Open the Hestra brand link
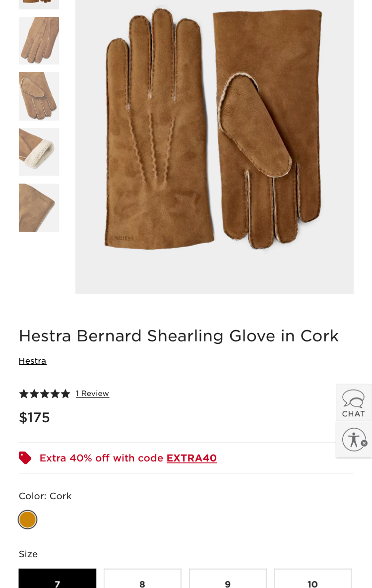Image resolution: width=372 pixels, height=588 pixels. tap(33, 361)
